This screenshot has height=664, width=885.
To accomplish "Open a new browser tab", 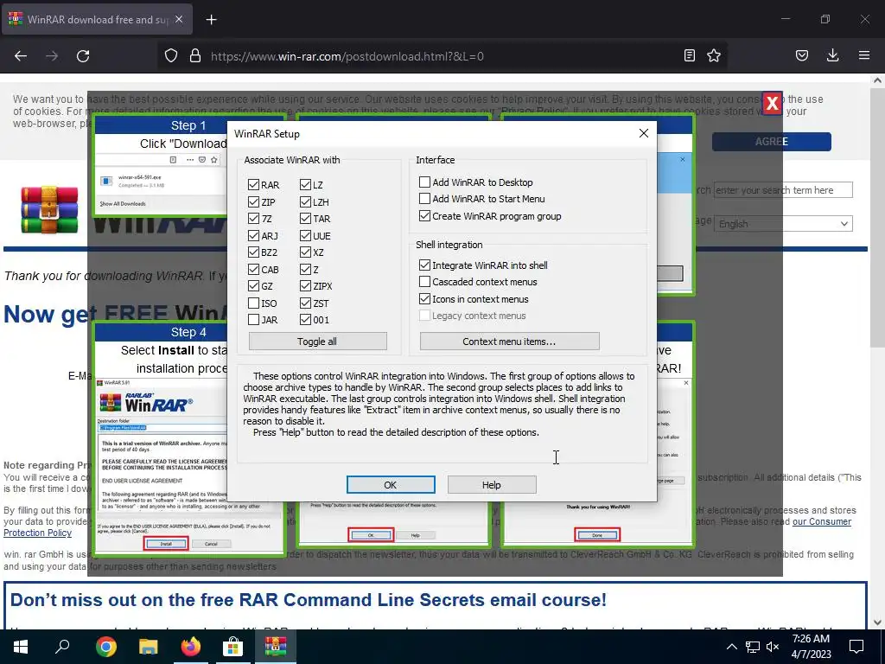I will click(211, 20).
